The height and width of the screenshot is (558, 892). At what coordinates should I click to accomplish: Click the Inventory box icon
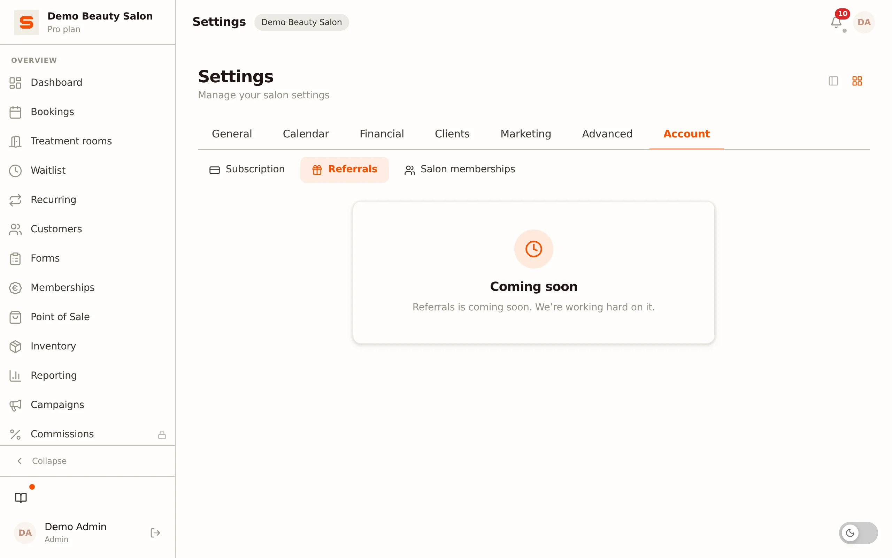click(x=15, y=346)
